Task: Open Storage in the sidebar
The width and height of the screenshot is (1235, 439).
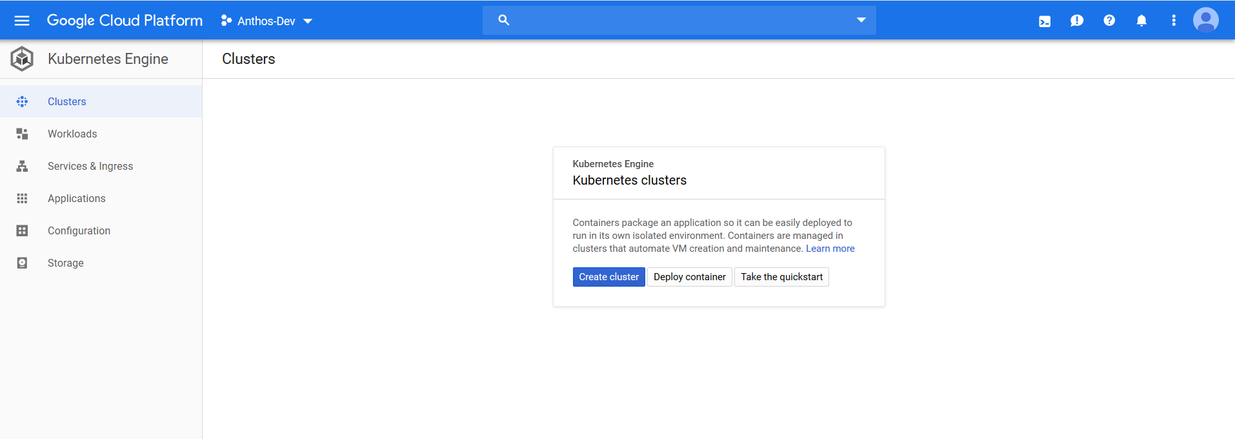Action: [101, 263]
